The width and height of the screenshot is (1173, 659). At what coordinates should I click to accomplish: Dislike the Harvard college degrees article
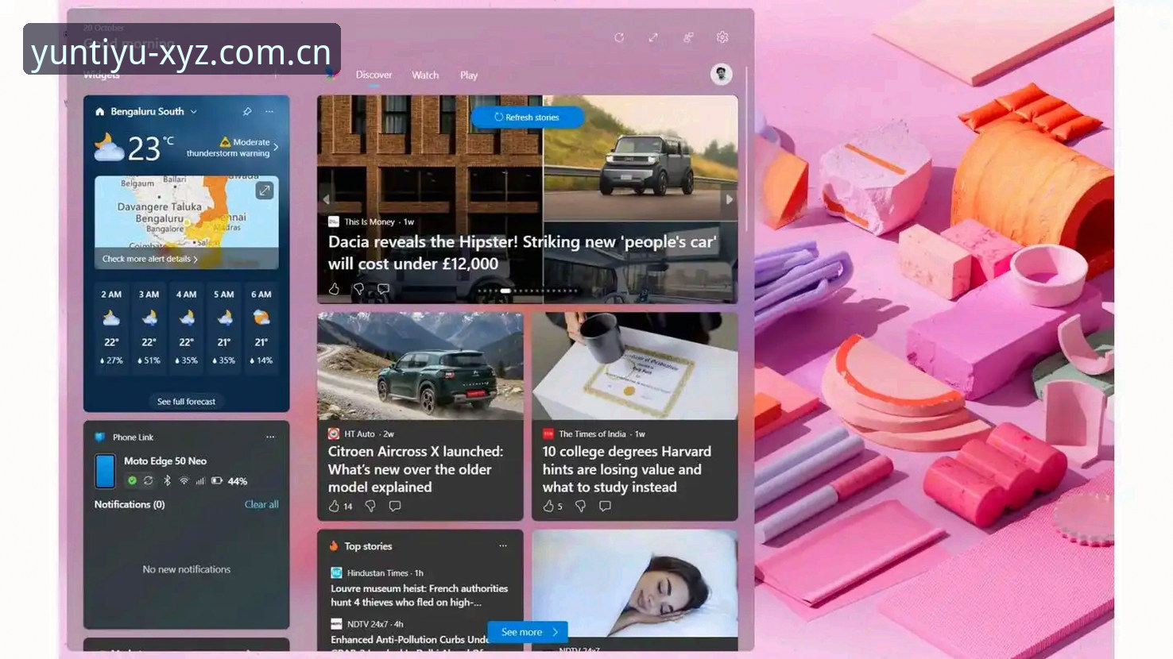pyautogui.click(x=580, y=506)
